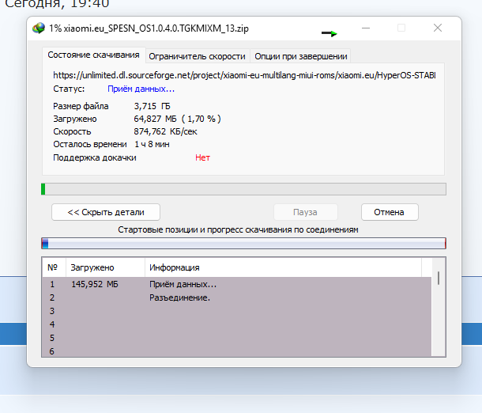The width and height of the screenshot is (482, 413).
Task: Click the Загружено column header
Action: [105, 267]
